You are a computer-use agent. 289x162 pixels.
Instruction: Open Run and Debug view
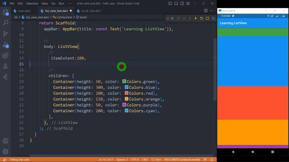tap(5, 45)
